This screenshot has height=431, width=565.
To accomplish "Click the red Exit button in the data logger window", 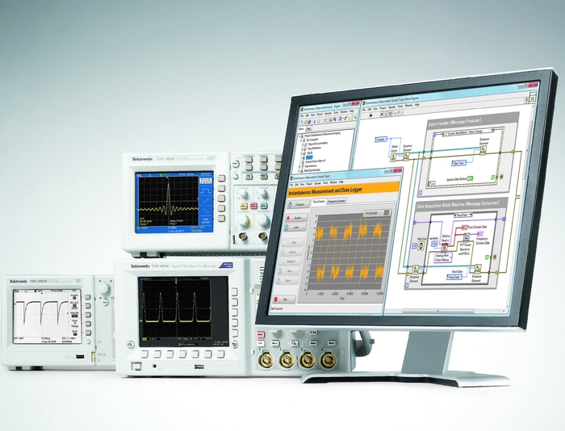I will (x=284, y=299).
